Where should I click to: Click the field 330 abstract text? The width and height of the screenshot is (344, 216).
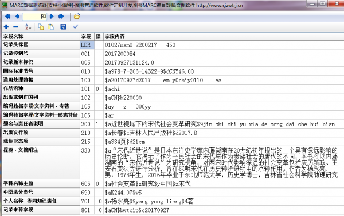221,162
